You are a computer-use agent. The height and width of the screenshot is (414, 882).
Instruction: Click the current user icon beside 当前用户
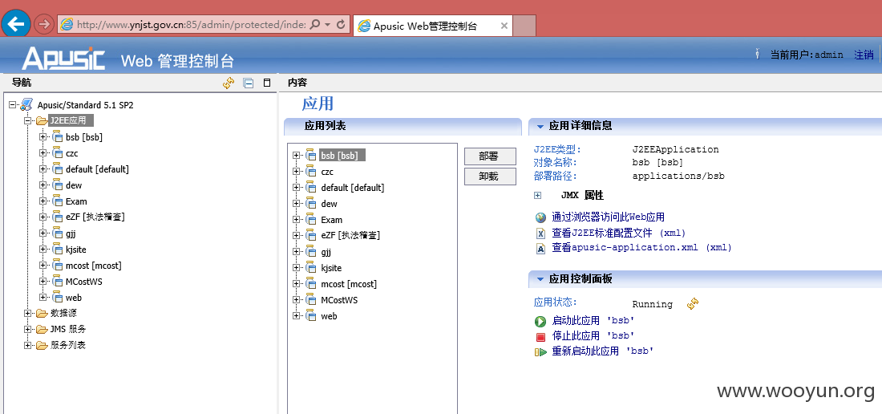click(758, 54)
